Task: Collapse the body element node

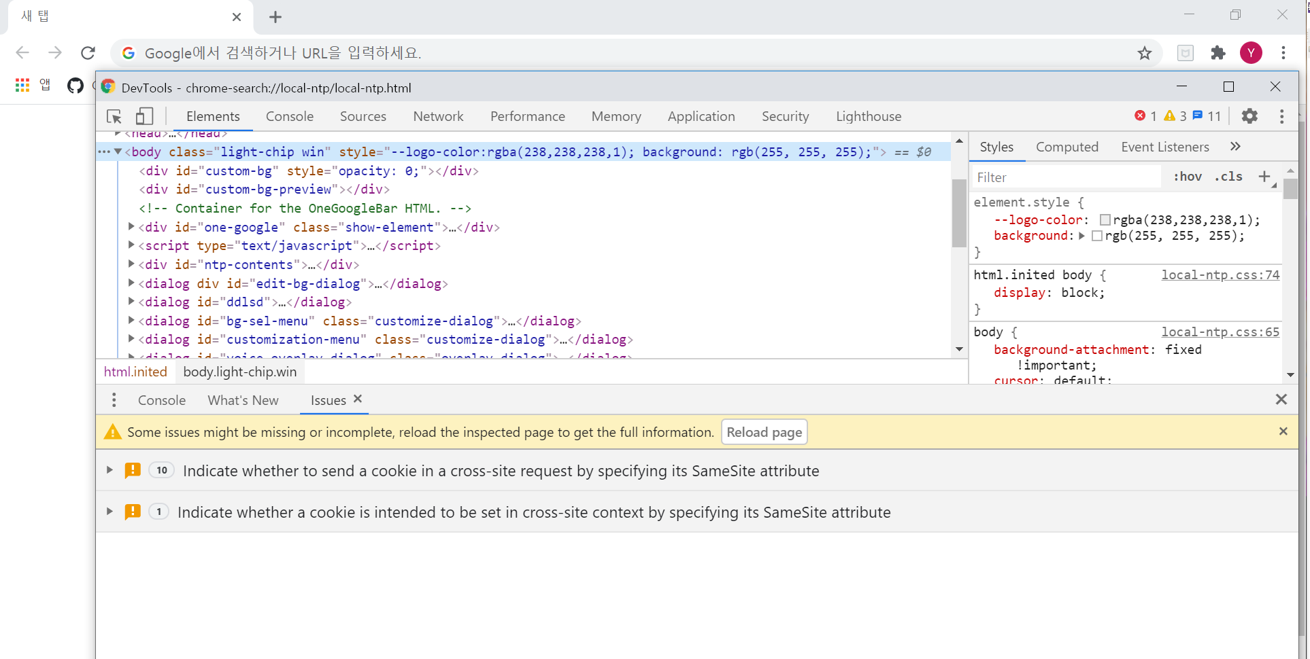Action: [x=118, y=152]
